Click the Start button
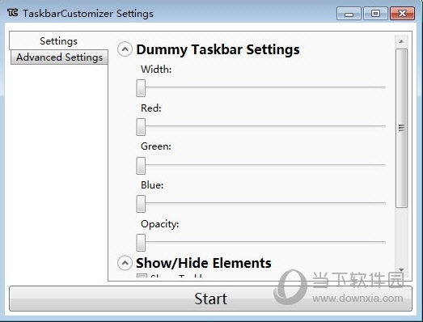Viewport: 423px width, 322px height. [x=210, y=299]
